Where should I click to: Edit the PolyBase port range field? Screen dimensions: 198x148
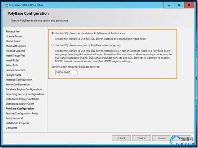pyautogui.click(x=66, y=73)
